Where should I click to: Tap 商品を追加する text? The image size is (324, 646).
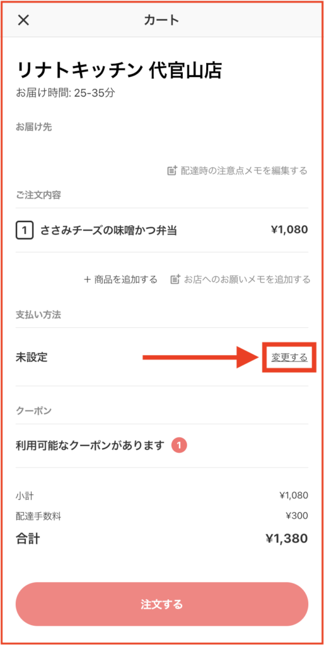[x=125, y=279]
